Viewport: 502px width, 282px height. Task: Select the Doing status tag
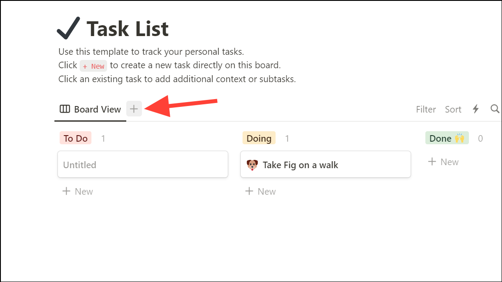259,138
